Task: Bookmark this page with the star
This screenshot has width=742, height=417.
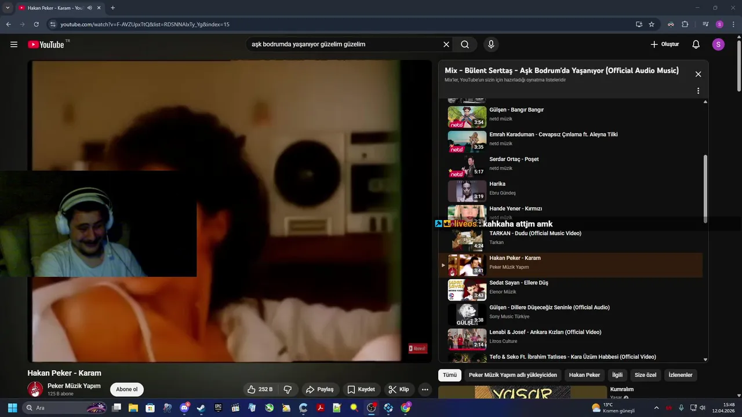Action: tap(652, 24)
